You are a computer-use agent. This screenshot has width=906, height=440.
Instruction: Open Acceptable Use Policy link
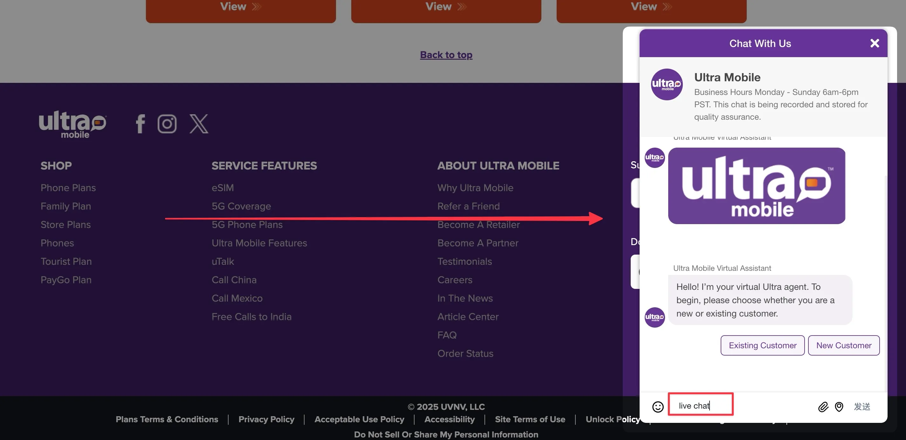359,419
